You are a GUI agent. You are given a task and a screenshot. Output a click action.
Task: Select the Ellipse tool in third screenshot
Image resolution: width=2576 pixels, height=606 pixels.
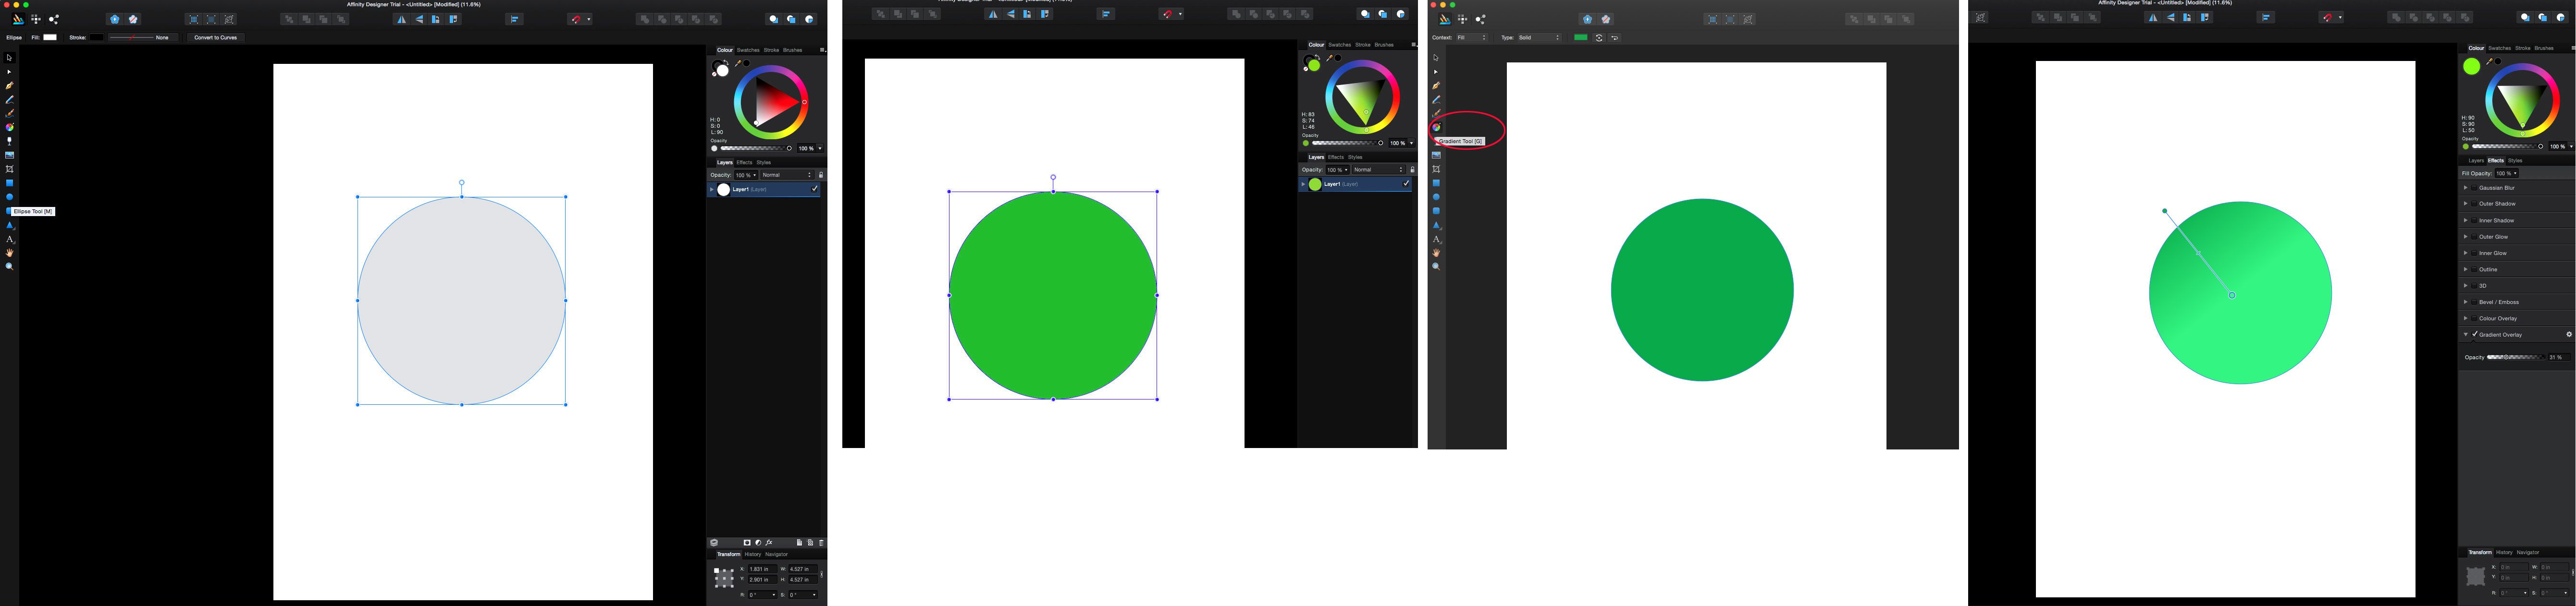pos(1436,197)
